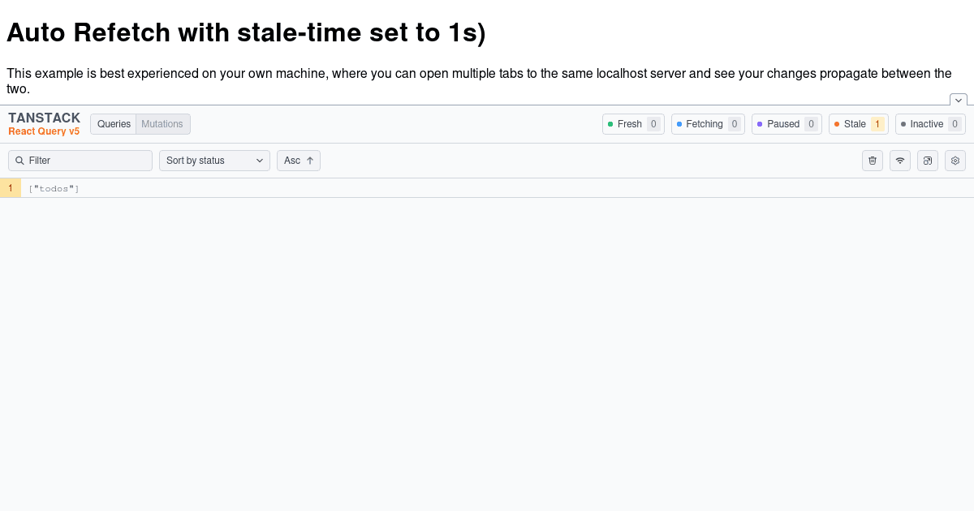The width and height of the screenshot is (974, 511).
Task: Switch to the Queries tab
Action: [x=114, y=124]
